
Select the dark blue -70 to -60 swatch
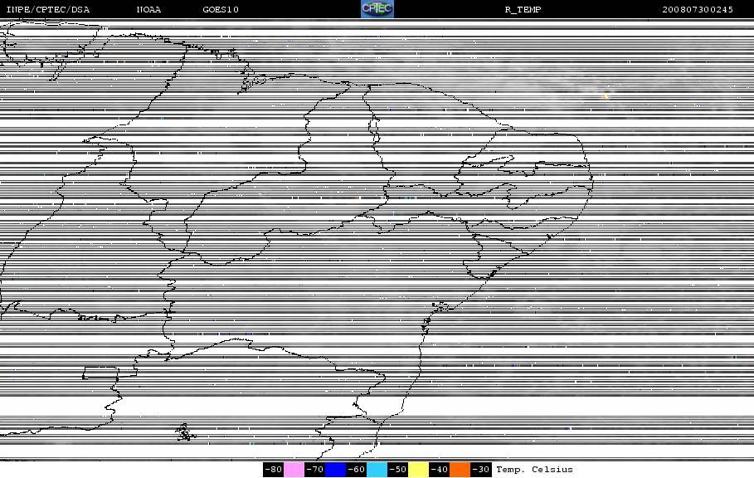coord(335,470)
